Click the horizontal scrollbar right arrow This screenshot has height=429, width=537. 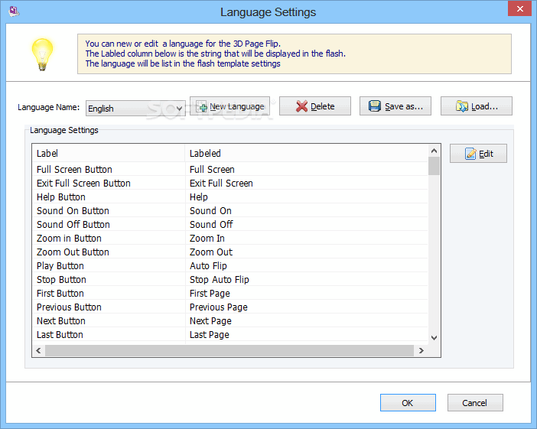click(421, 350)
